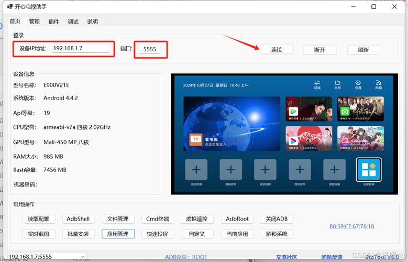Viewport: 408px width, 262px height.
Task: Click the 设备IP地址 input field
Action: click(81, 48)
